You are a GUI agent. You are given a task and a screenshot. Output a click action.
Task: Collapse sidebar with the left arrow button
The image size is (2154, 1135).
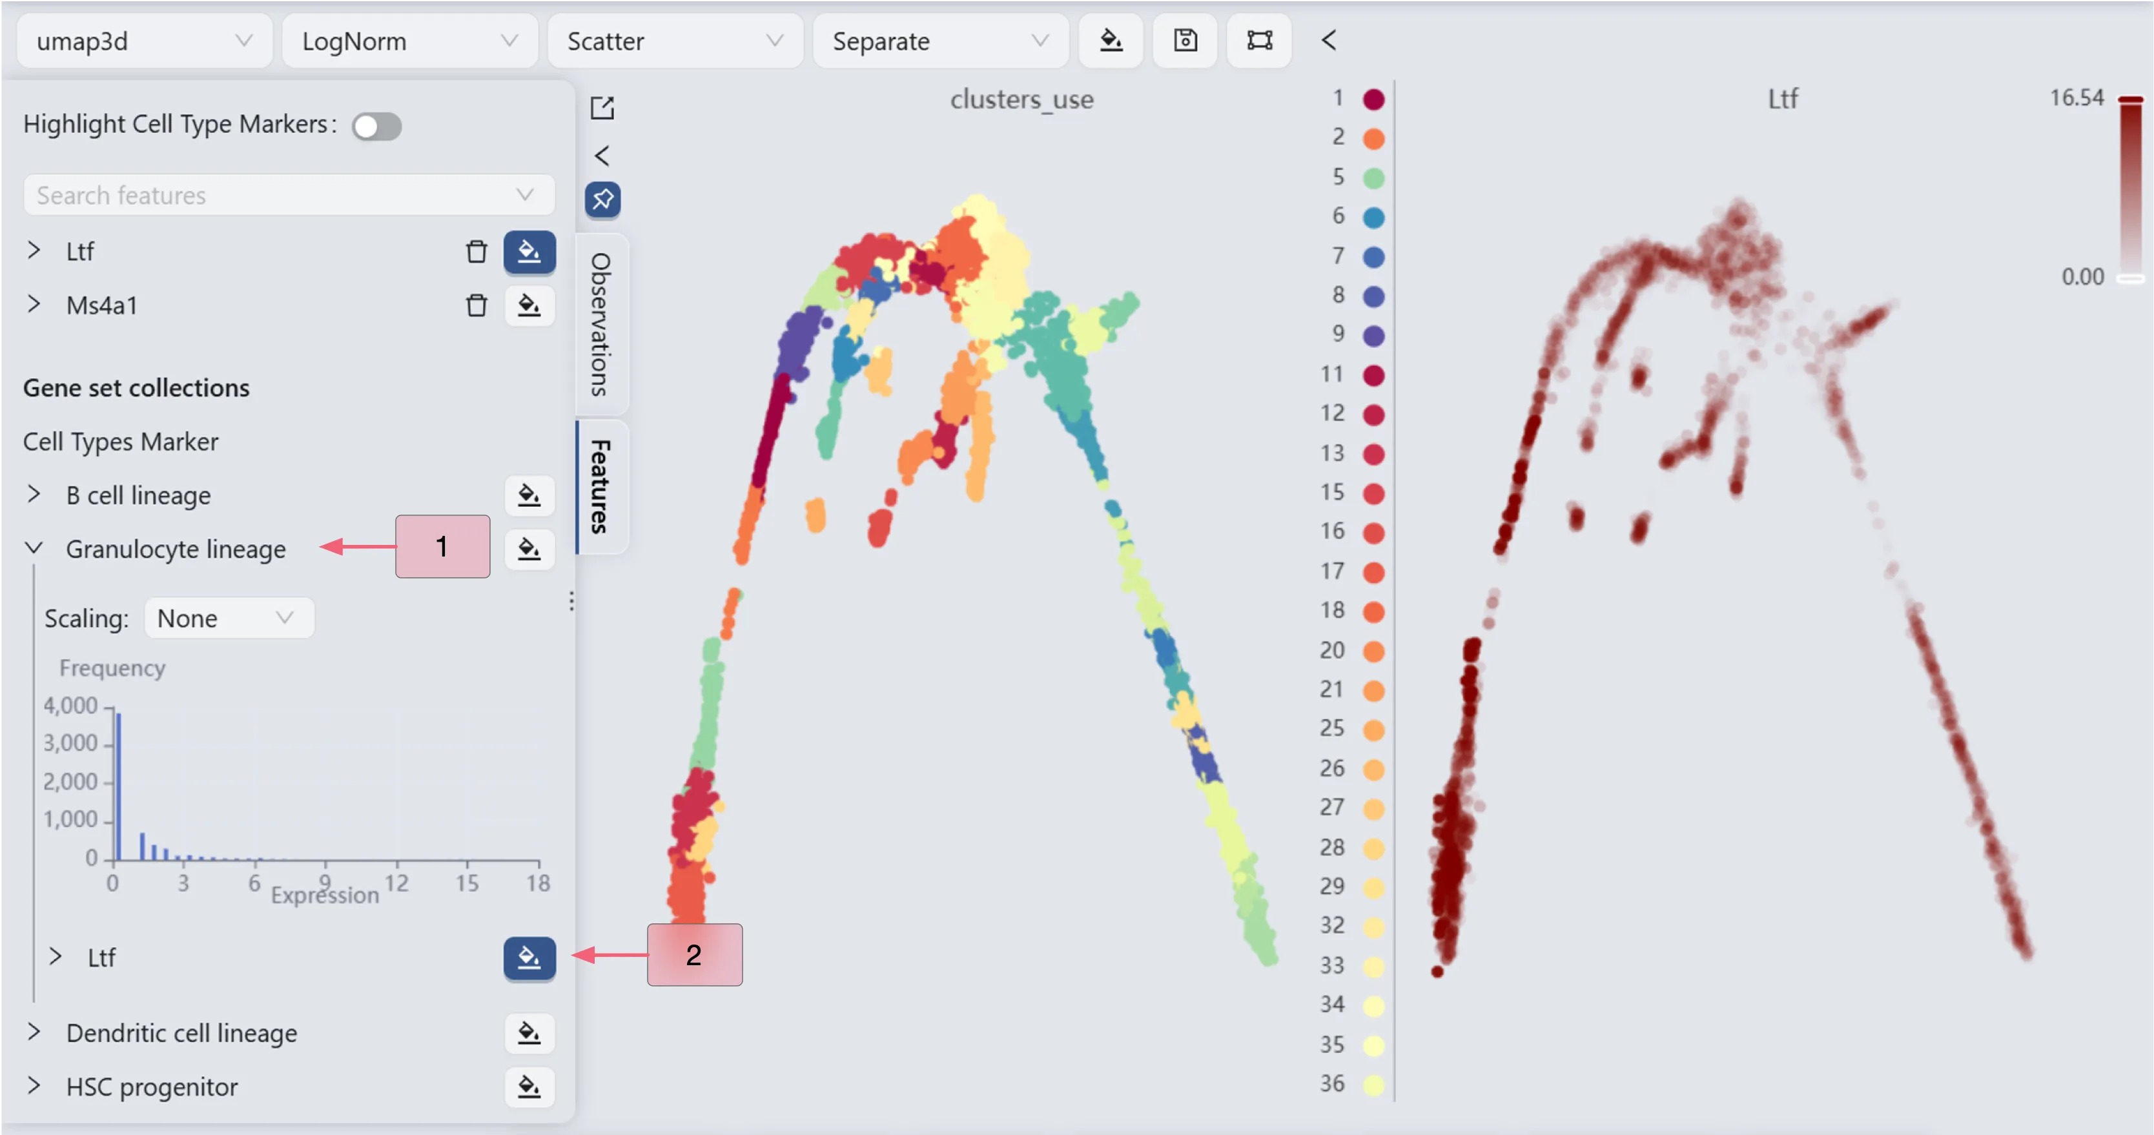[x=602, y=156]
